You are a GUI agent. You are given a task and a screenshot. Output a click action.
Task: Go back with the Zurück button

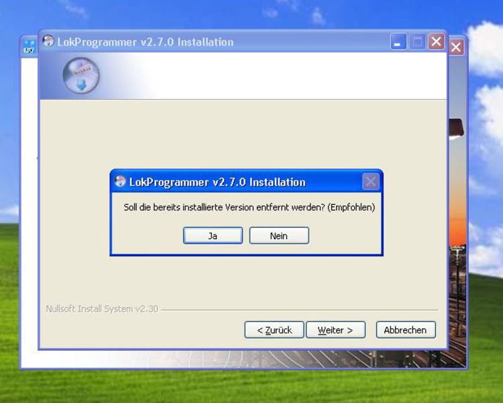coord(274,330)
